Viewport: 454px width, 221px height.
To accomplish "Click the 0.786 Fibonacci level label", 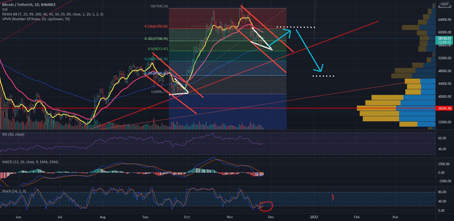I will [156, 73].
